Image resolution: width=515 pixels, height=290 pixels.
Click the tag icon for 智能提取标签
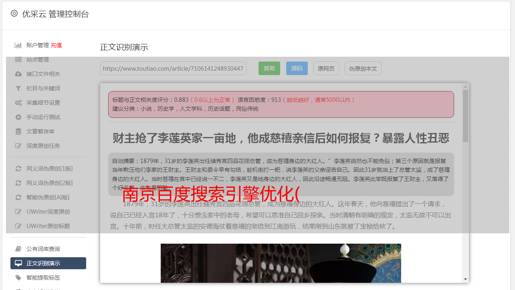pos(18,278)
